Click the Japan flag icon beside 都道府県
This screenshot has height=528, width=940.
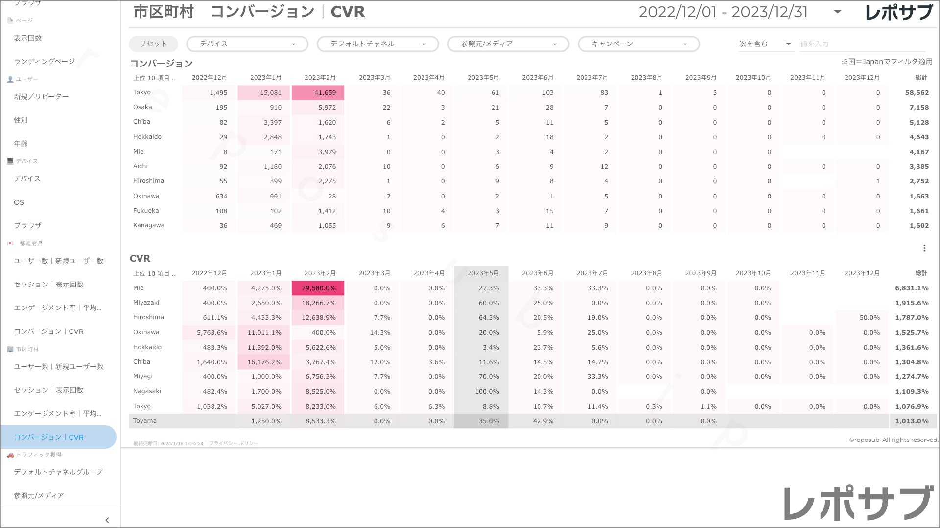10,243
